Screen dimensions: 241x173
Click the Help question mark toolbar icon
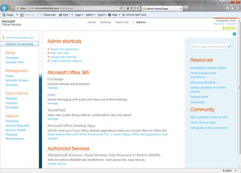tap(109, 15)
